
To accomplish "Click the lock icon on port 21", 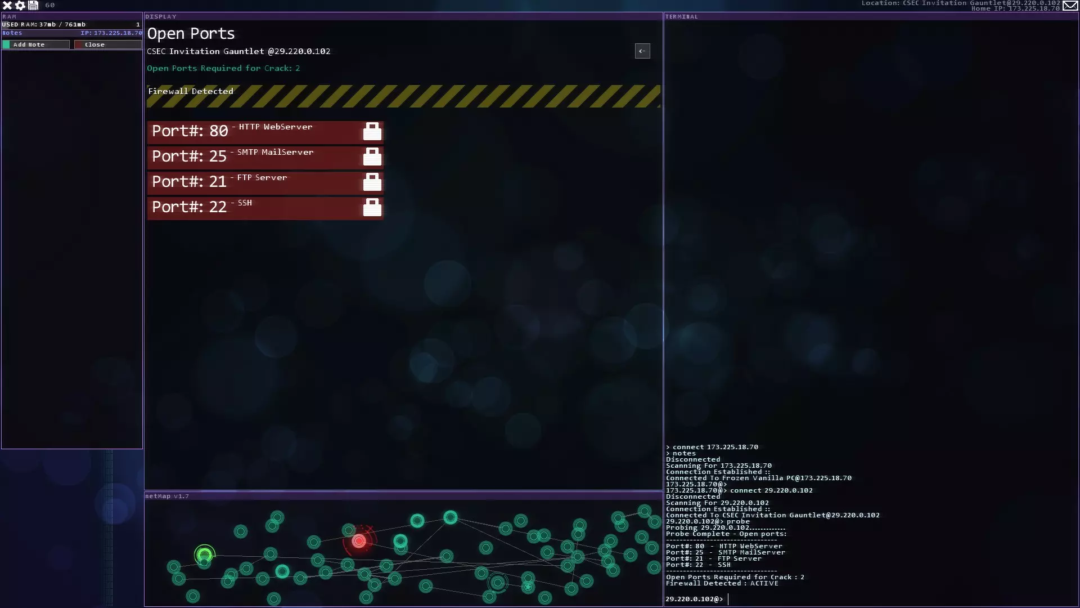I will [x=372, y=182].
